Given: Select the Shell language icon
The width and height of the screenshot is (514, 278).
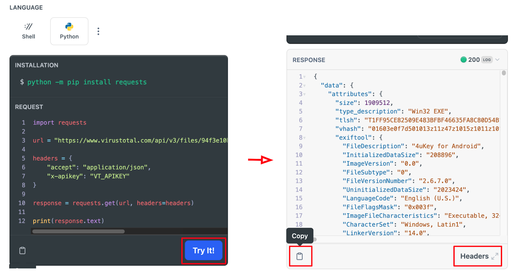Looking at the screenshot, I should pyautogui.click(x=29, y=27).
